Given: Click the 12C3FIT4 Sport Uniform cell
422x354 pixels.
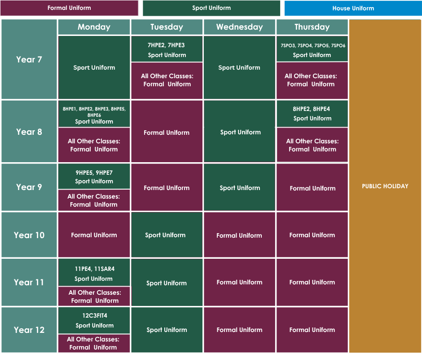Looking at the screenshot, I should [94, 321].
